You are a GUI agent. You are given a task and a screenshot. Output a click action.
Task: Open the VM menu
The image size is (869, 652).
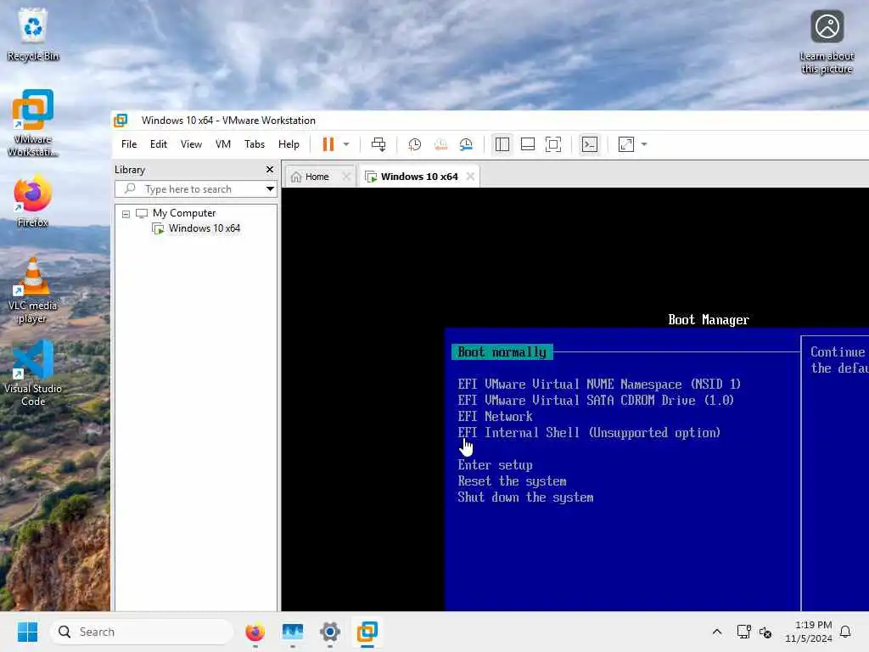pyautogui.click(x=223, y=144)
